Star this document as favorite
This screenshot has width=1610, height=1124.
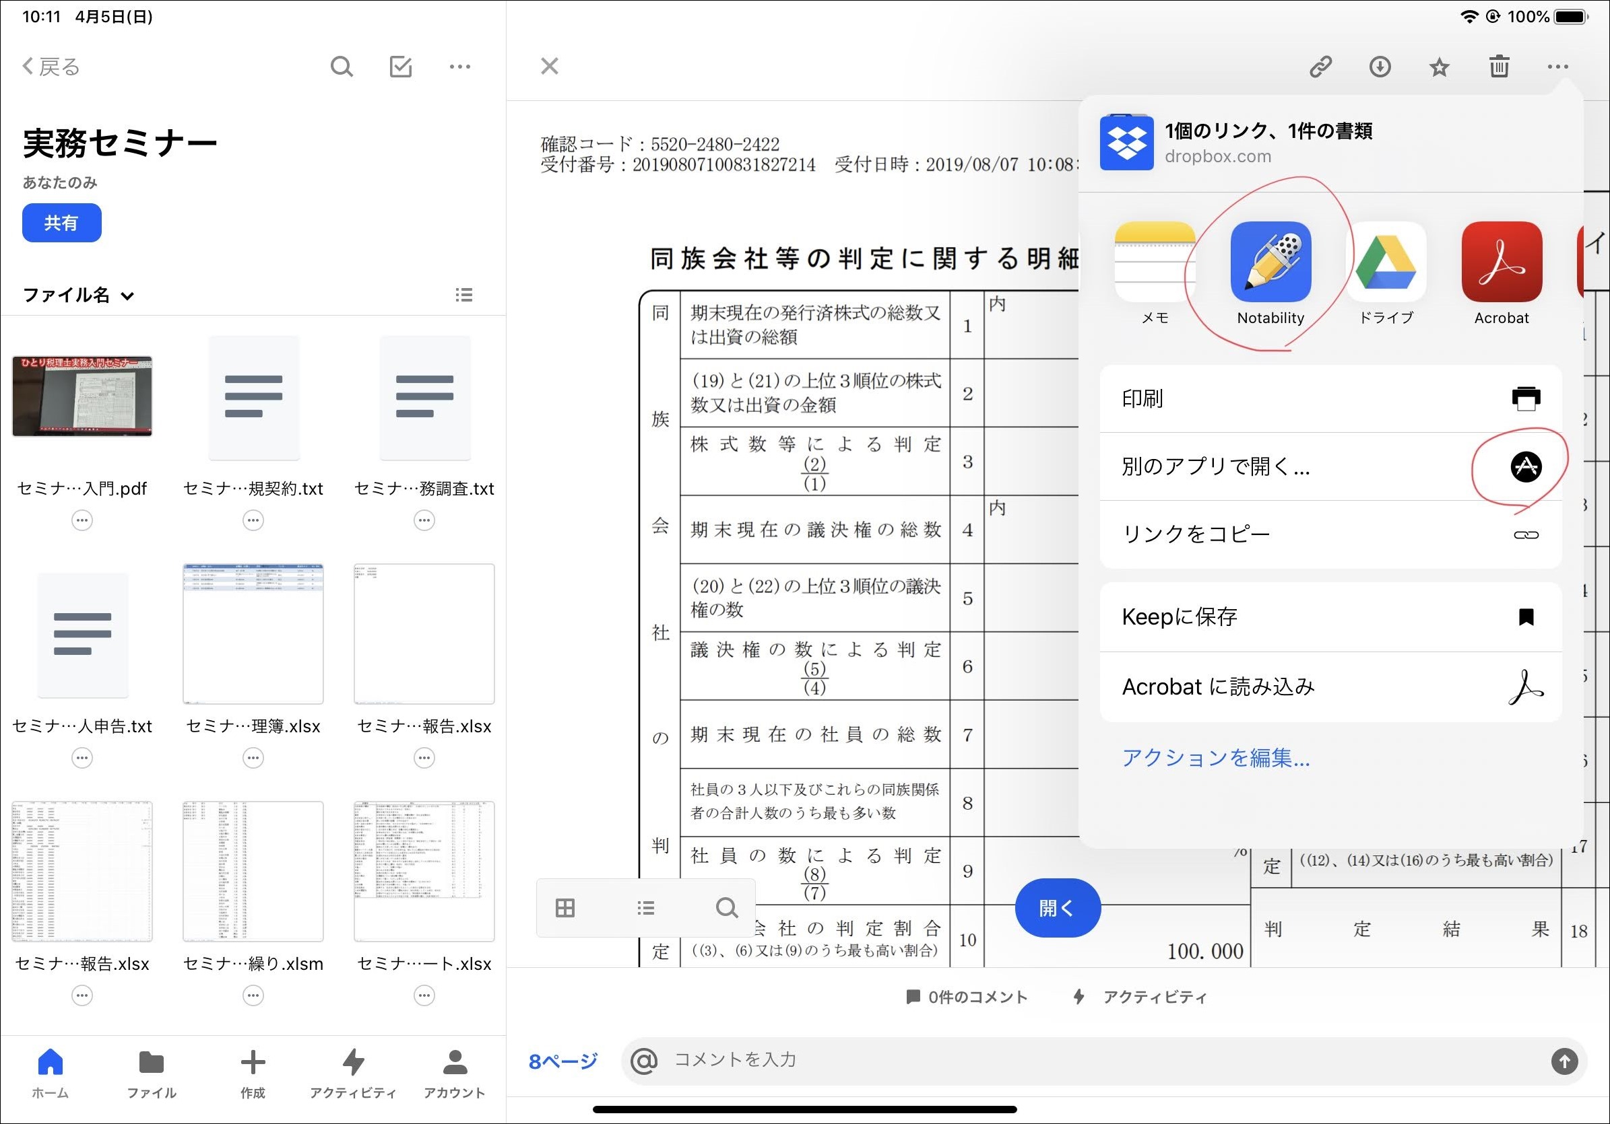click(1440, 67)
